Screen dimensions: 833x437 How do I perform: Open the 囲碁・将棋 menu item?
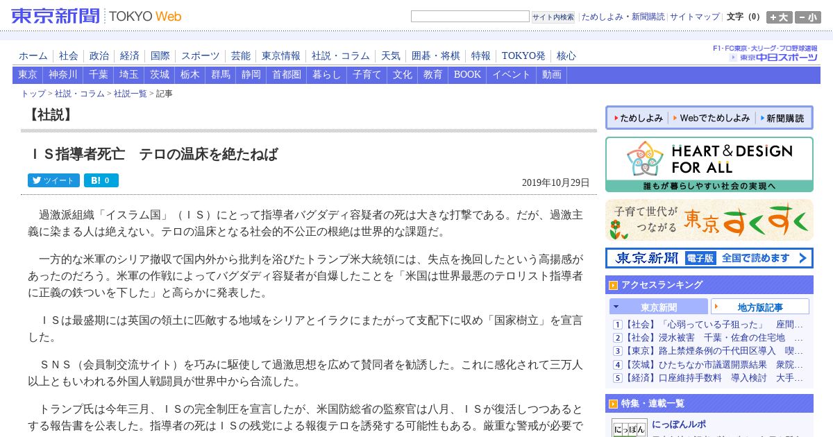[436, 55]
